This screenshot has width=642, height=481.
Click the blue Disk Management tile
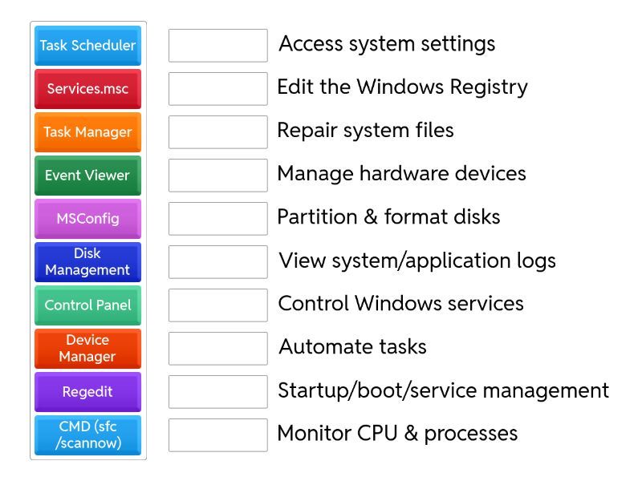[87, 262]
